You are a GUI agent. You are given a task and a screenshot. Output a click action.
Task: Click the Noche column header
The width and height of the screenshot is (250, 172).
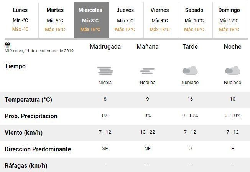tap(232, 47)
